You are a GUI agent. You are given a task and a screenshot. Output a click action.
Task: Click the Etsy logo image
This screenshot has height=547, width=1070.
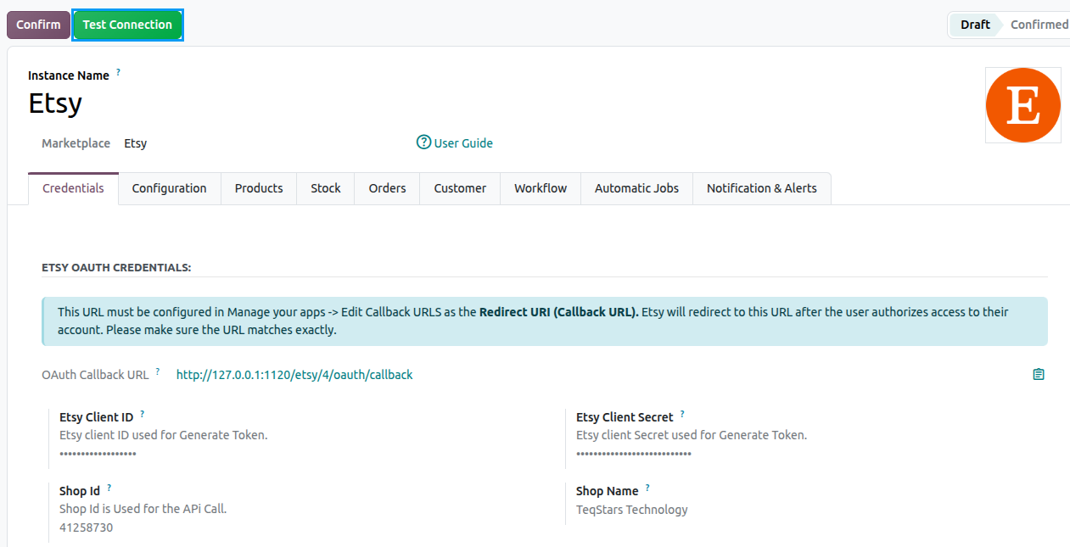coord(1022,105)
